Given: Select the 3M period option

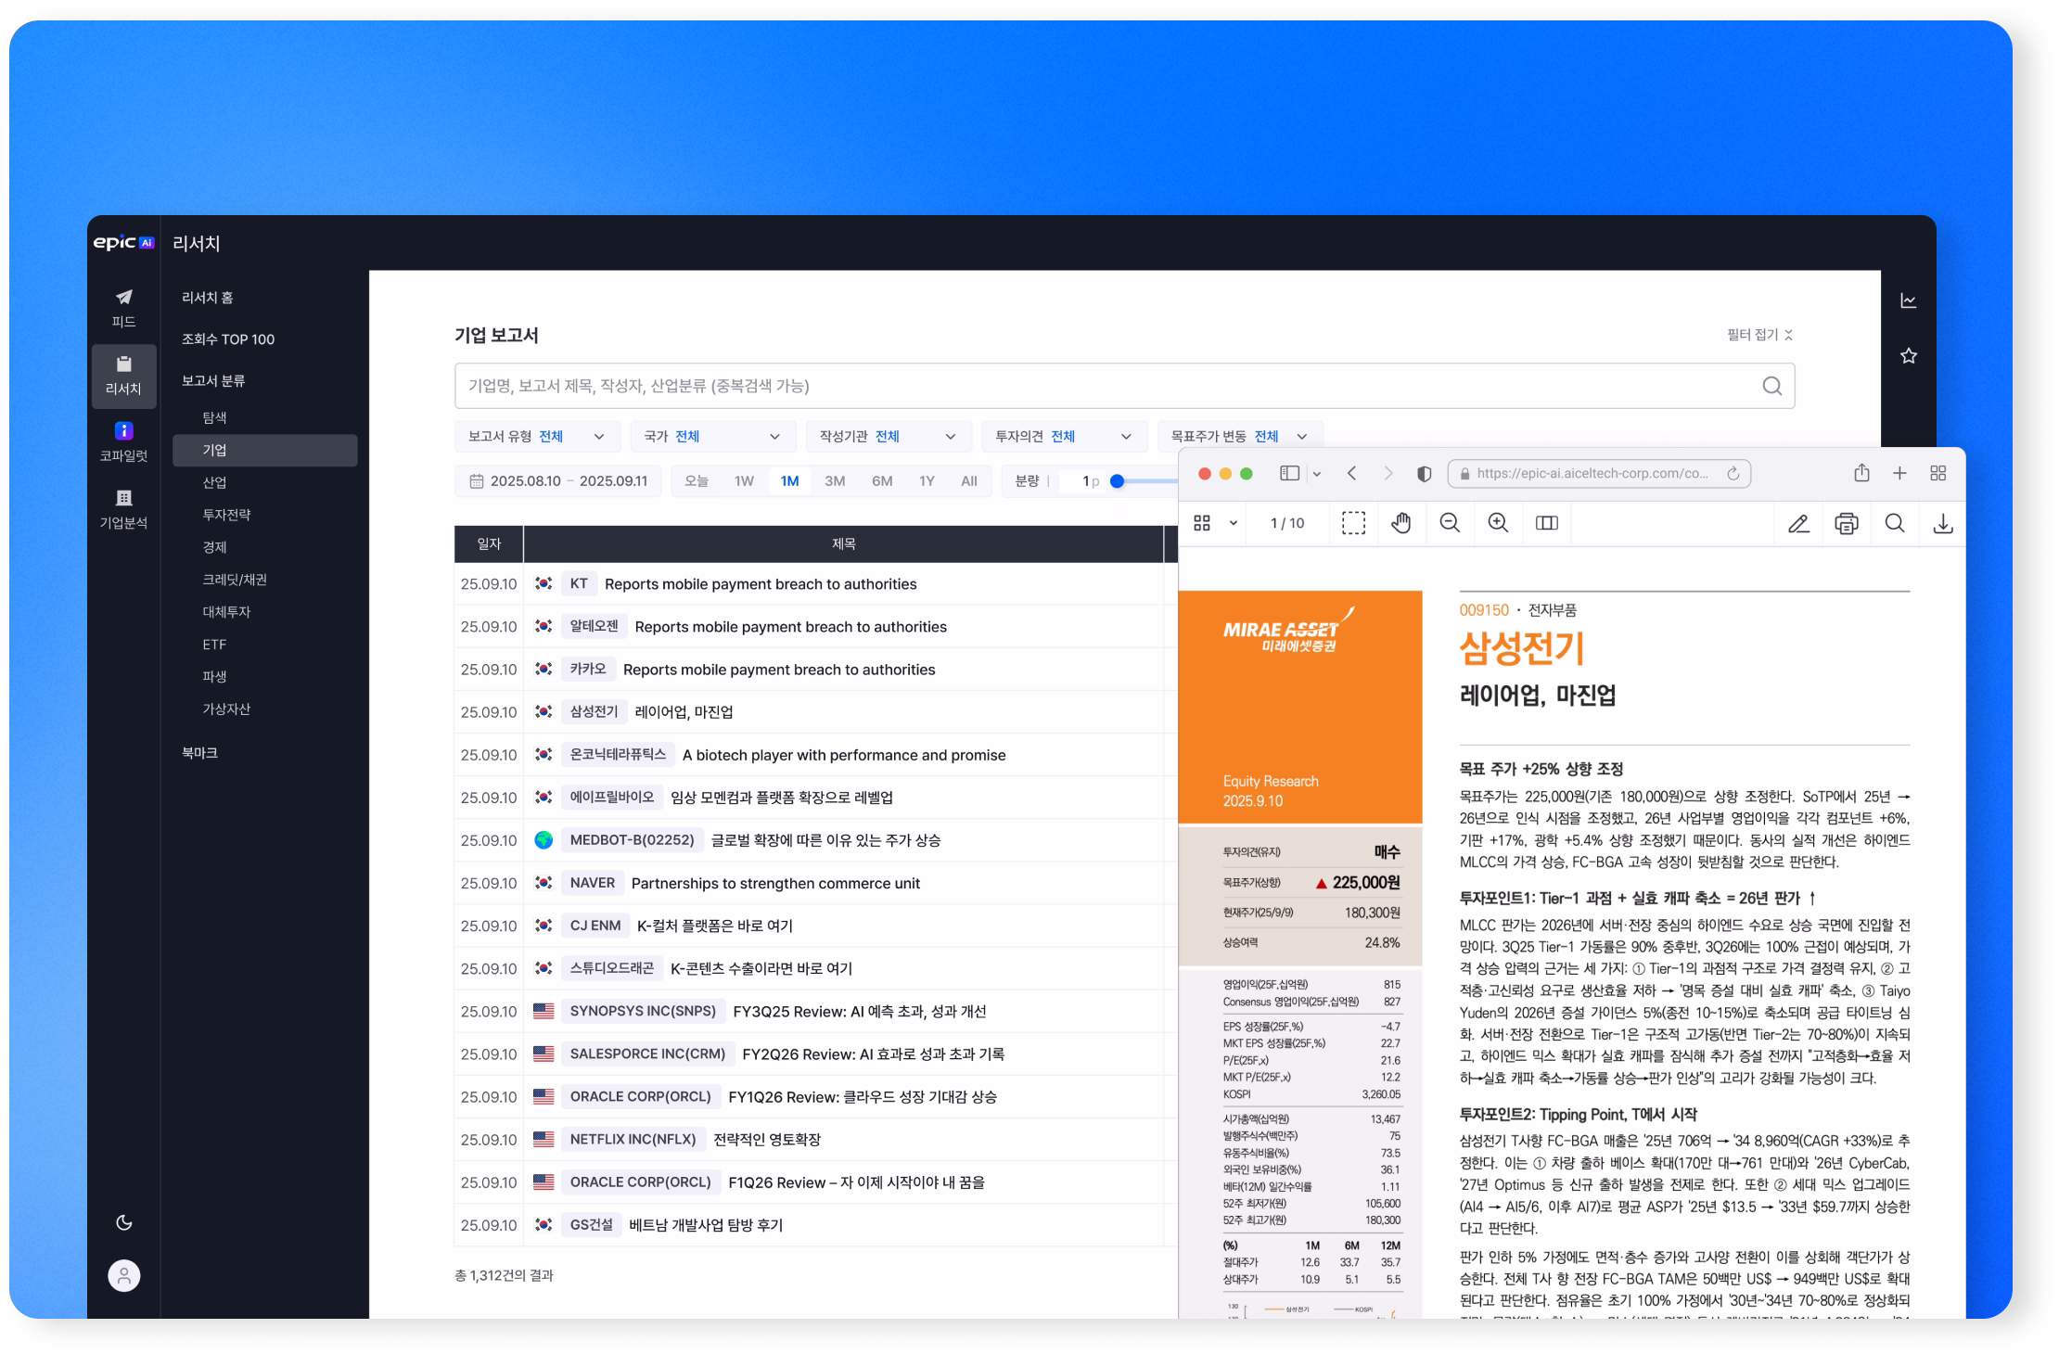Looking at the screenshot, I should coord(835,481).
